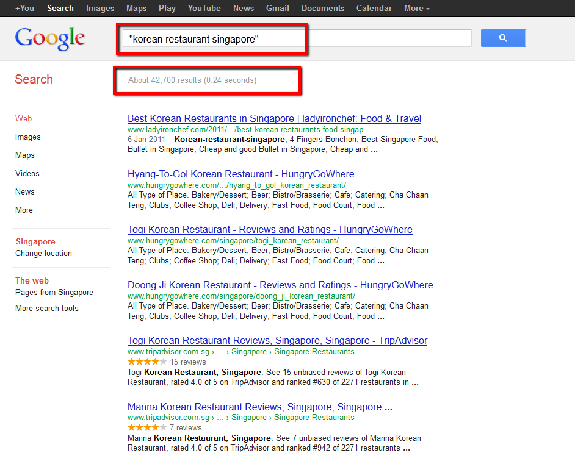Click Singapore Restaurants breadcrumb under Manna result
The width and height of the screenshot is (575, 464).
point(314,418)
